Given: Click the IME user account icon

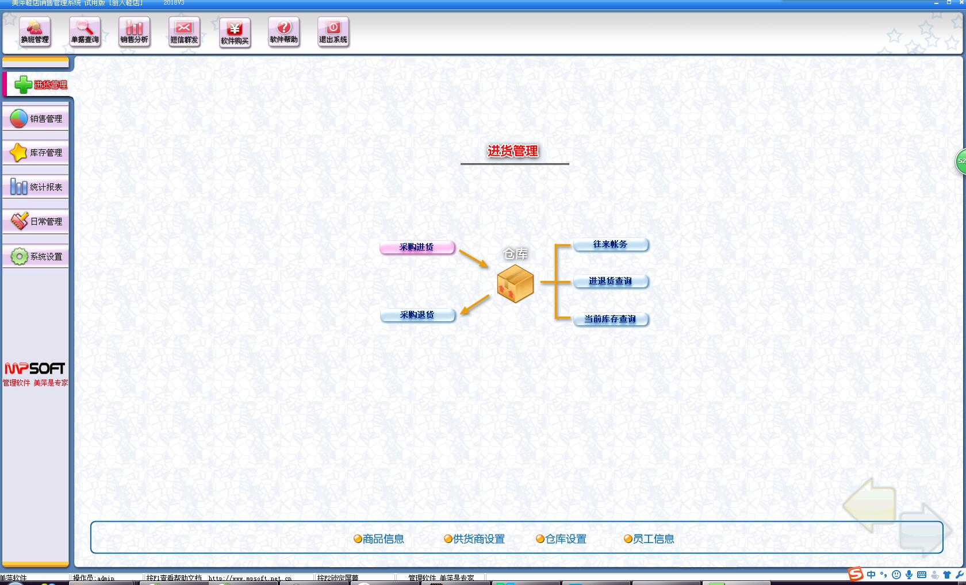Looking at the screenshot, I should coord(934,575).
